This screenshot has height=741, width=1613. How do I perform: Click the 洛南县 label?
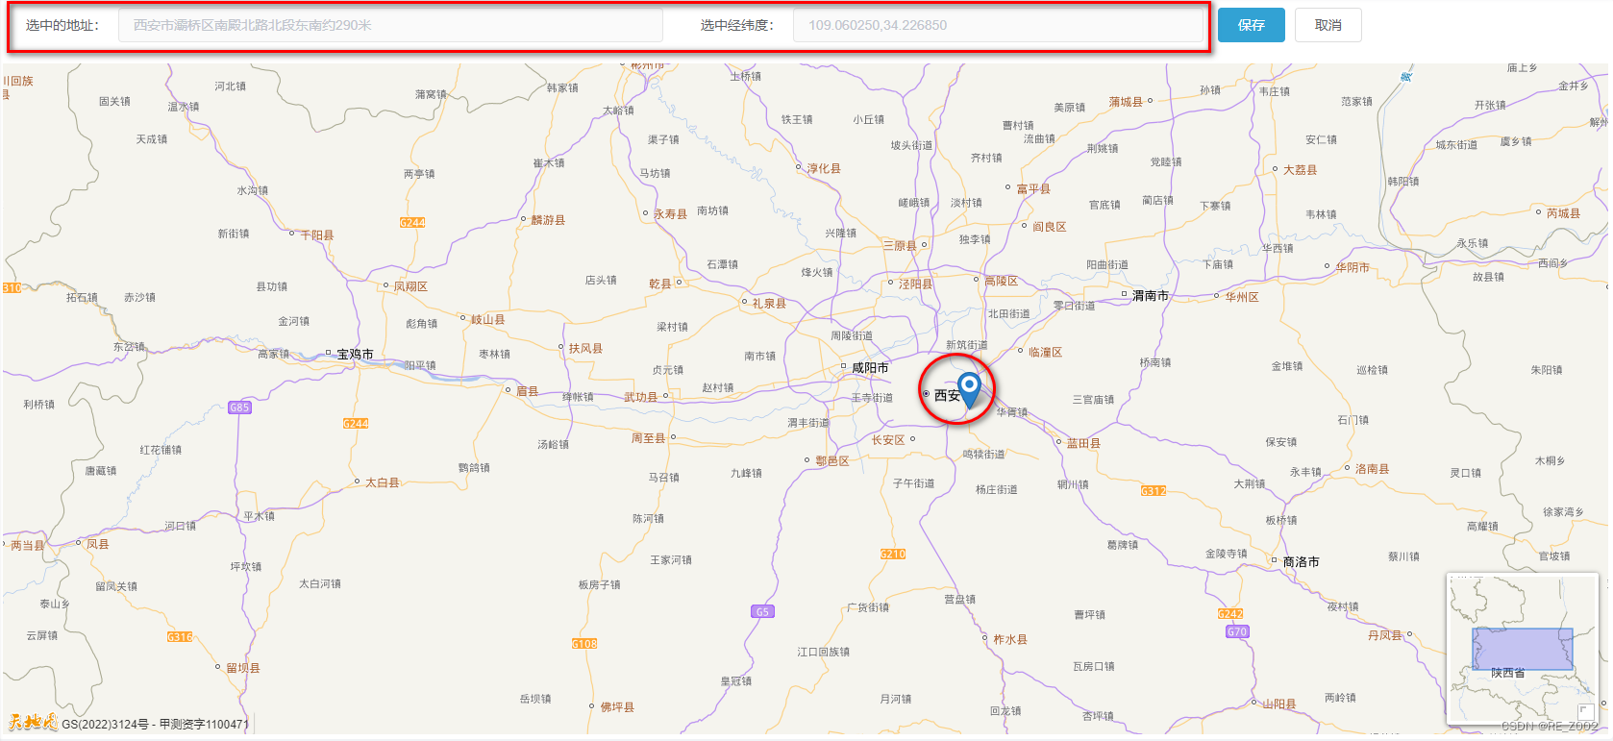(1372, 470)
